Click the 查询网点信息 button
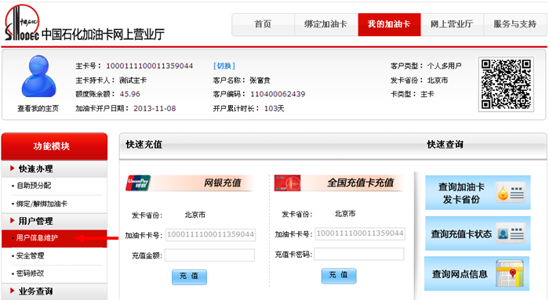 point(477,273)
